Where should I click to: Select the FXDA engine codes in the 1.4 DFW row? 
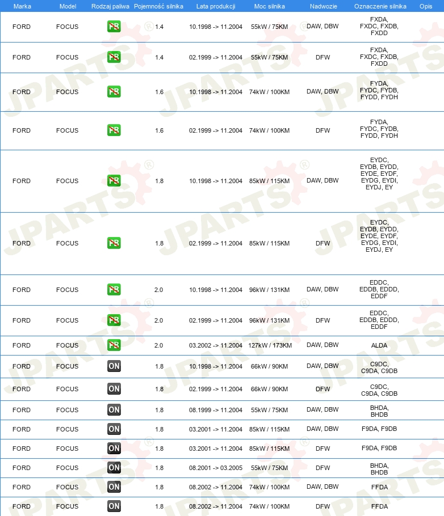[379, 57]
